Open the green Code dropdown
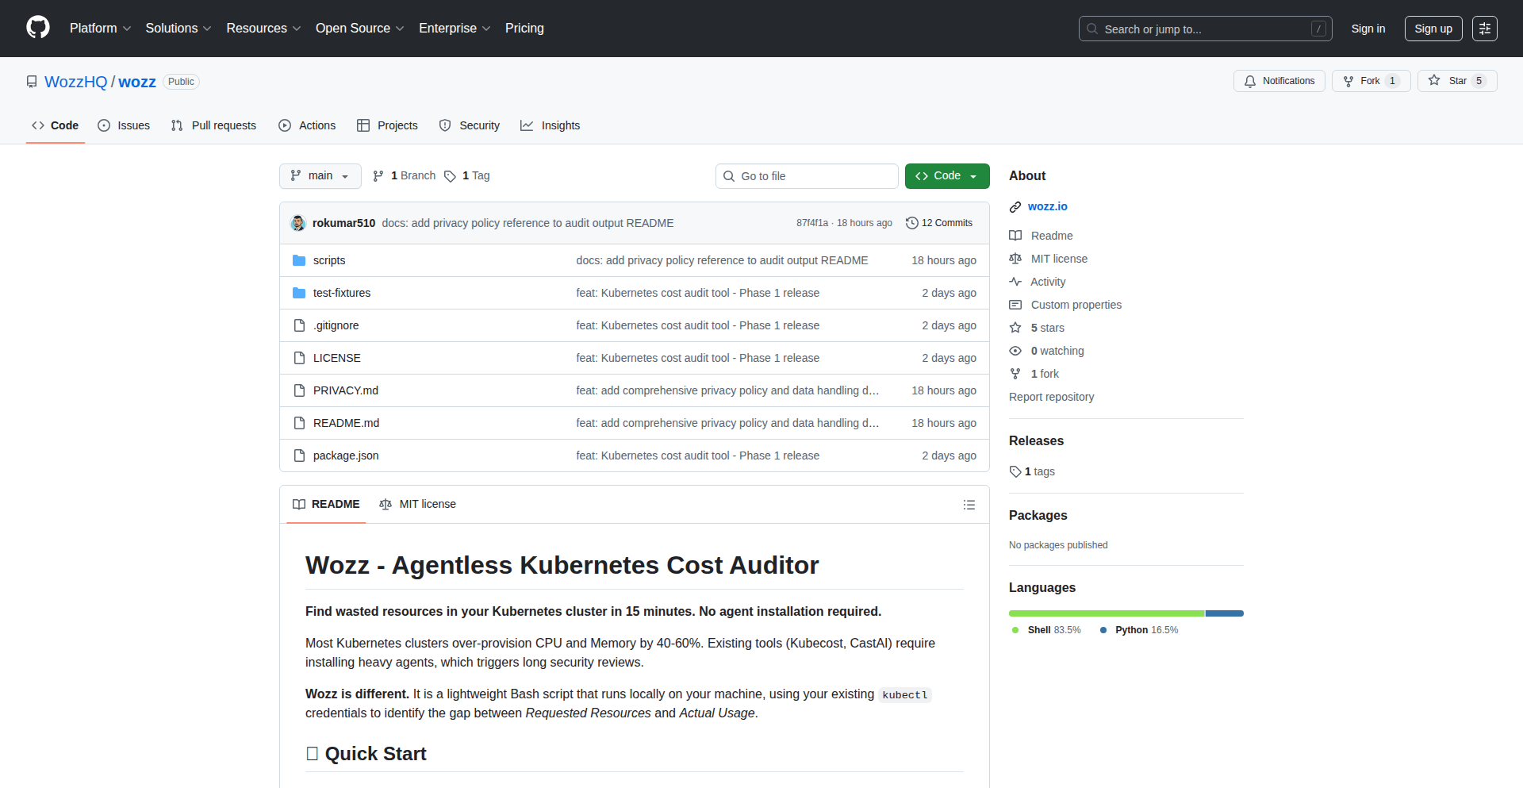Image resolution: width=1523 pixels, height=788 pixels. click(946, 176)
